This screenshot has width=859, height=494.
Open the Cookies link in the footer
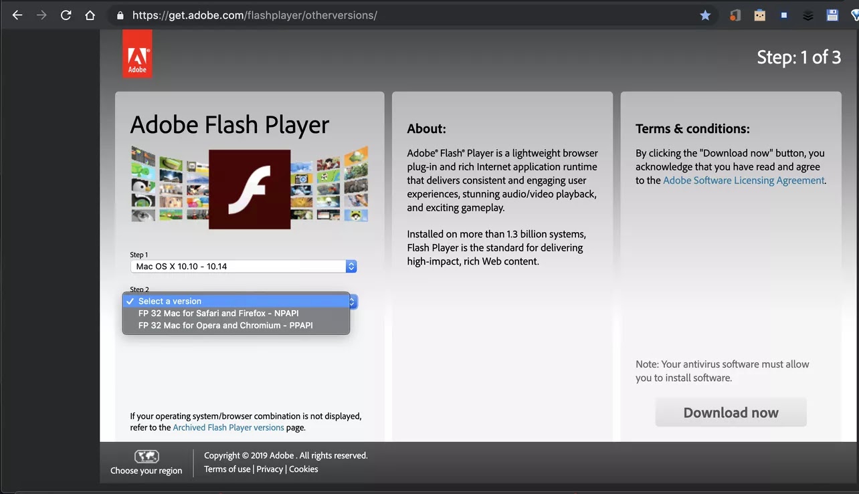point(304,469)
